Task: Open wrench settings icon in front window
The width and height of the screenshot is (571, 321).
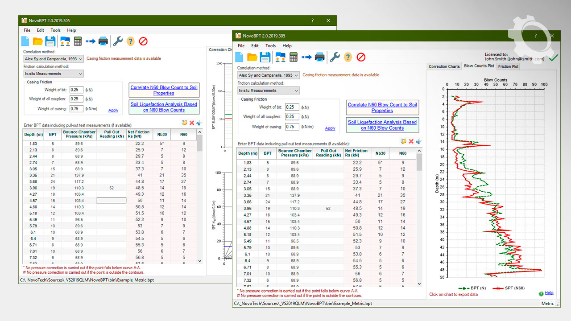Action: (x=334, y=57)
